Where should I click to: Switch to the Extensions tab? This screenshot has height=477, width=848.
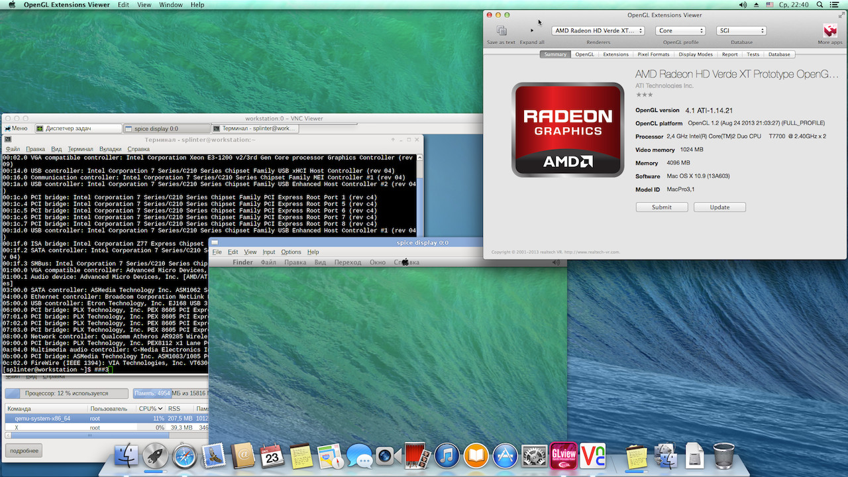615,54
